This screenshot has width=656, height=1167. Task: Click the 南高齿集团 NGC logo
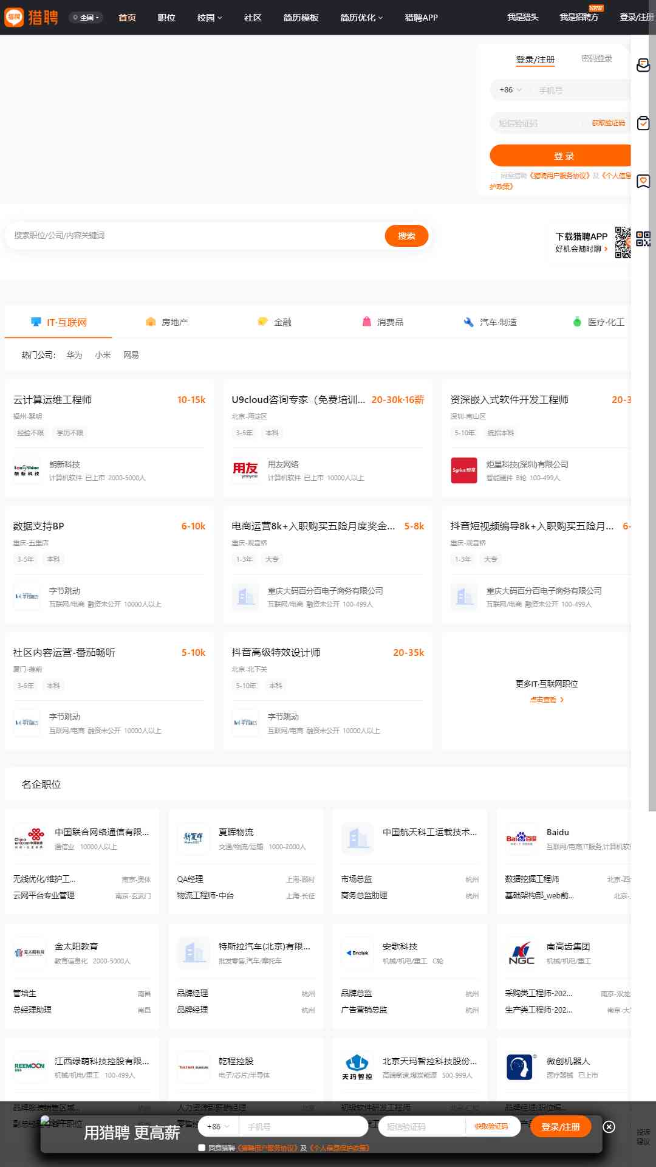coord(521,953)
